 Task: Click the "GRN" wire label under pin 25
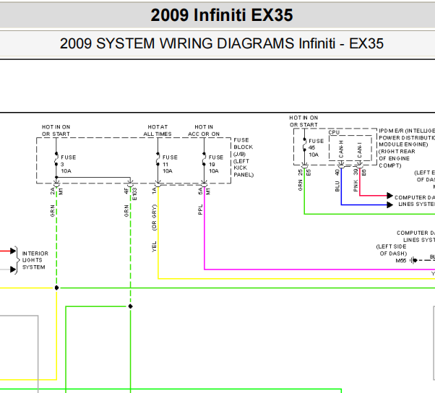(x=300, y=185)
